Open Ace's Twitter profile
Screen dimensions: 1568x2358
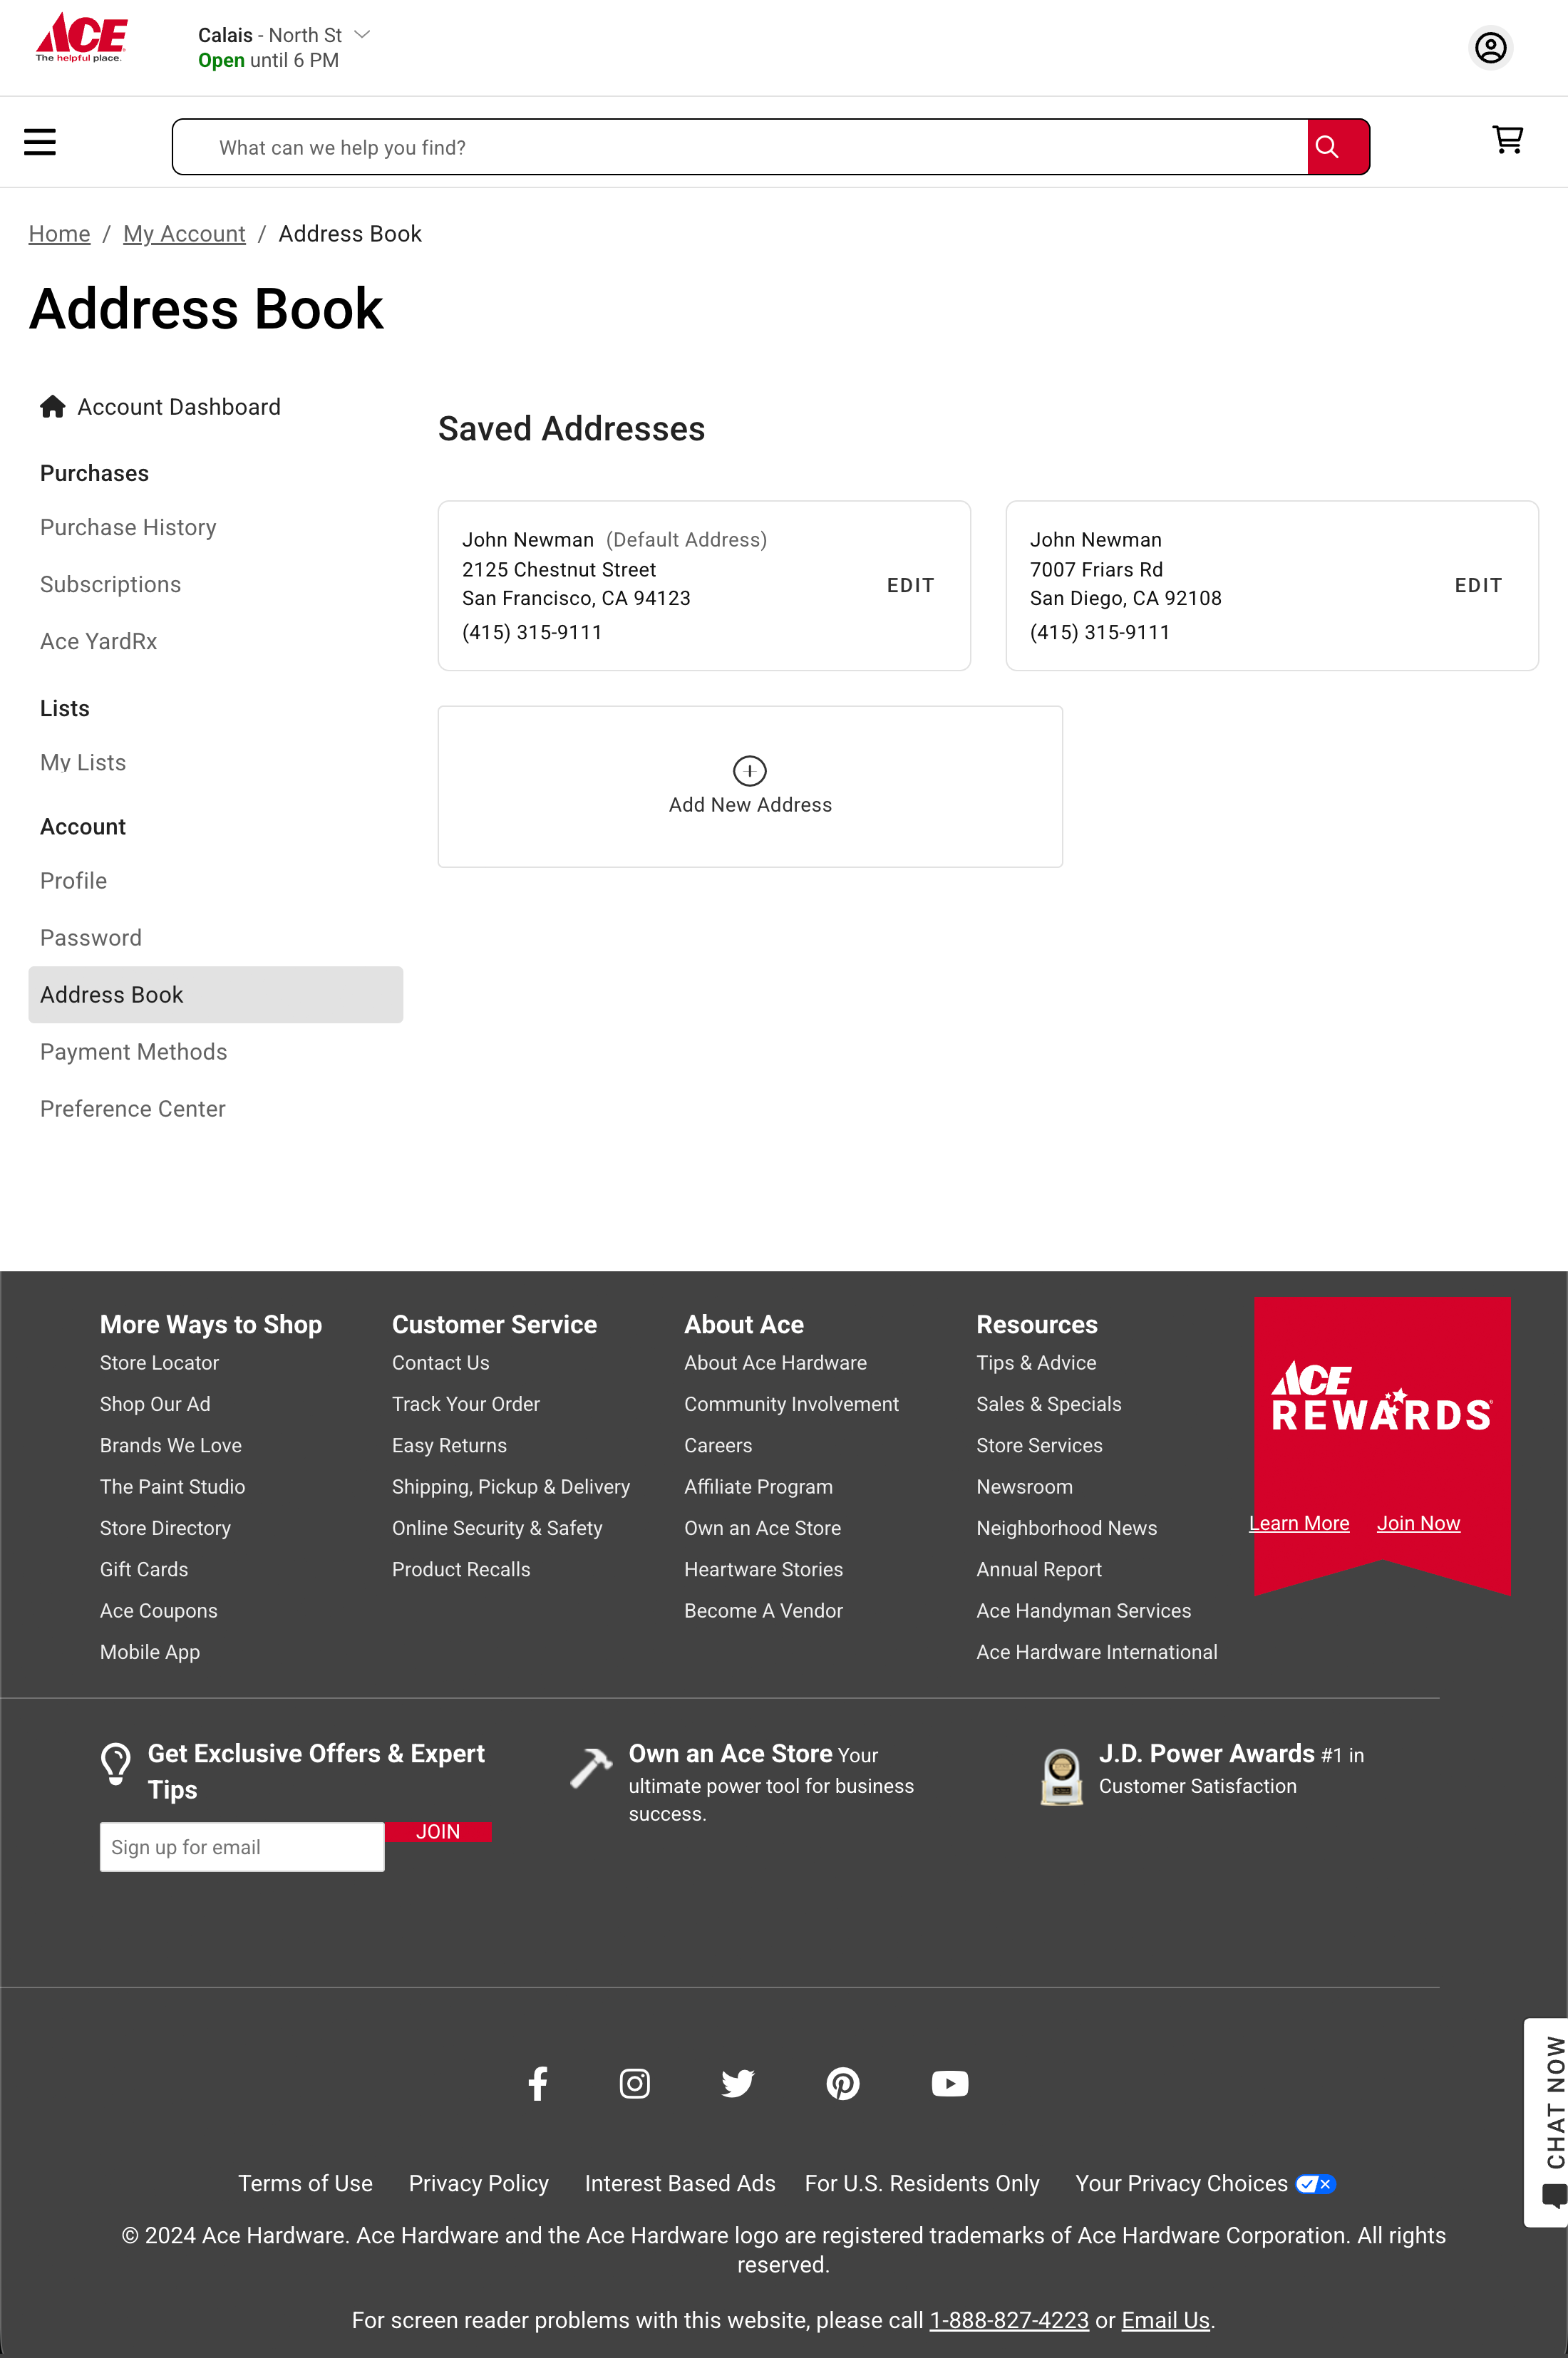[x=738, y=2083]
